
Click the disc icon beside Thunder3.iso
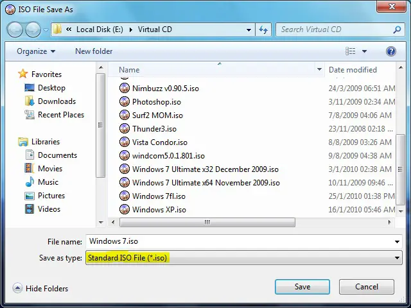[x=124, y=128]
